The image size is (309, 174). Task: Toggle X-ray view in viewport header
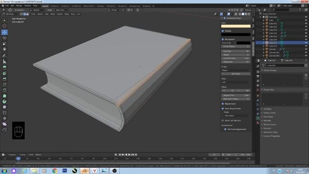pyautogui.click(x=236, y=14)
